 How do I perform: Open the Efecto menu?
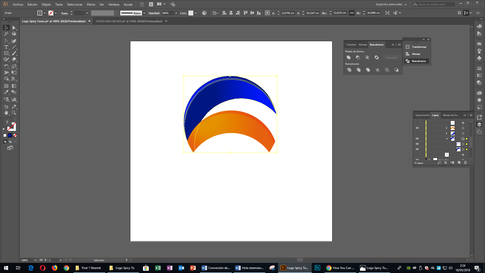tap(91, 4)
